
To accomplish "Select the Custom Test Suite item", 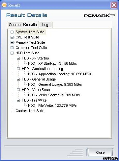I will [30, 111].
